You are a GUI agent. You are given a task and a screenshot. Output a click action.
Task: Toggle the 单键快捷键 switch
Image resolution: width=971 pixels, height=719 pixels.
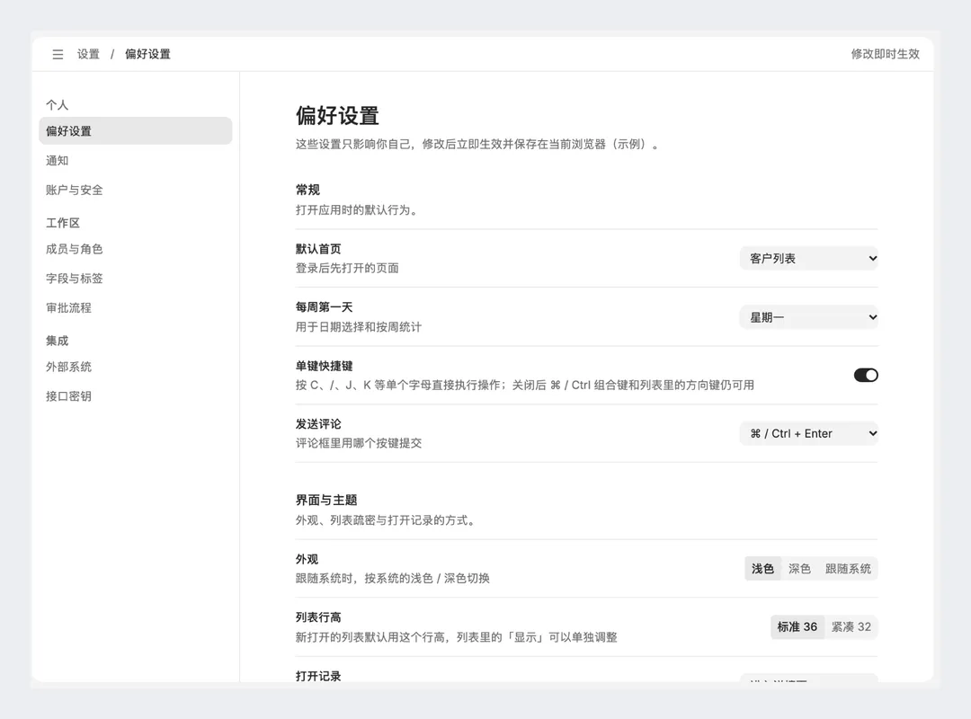[x=866, y=376]
